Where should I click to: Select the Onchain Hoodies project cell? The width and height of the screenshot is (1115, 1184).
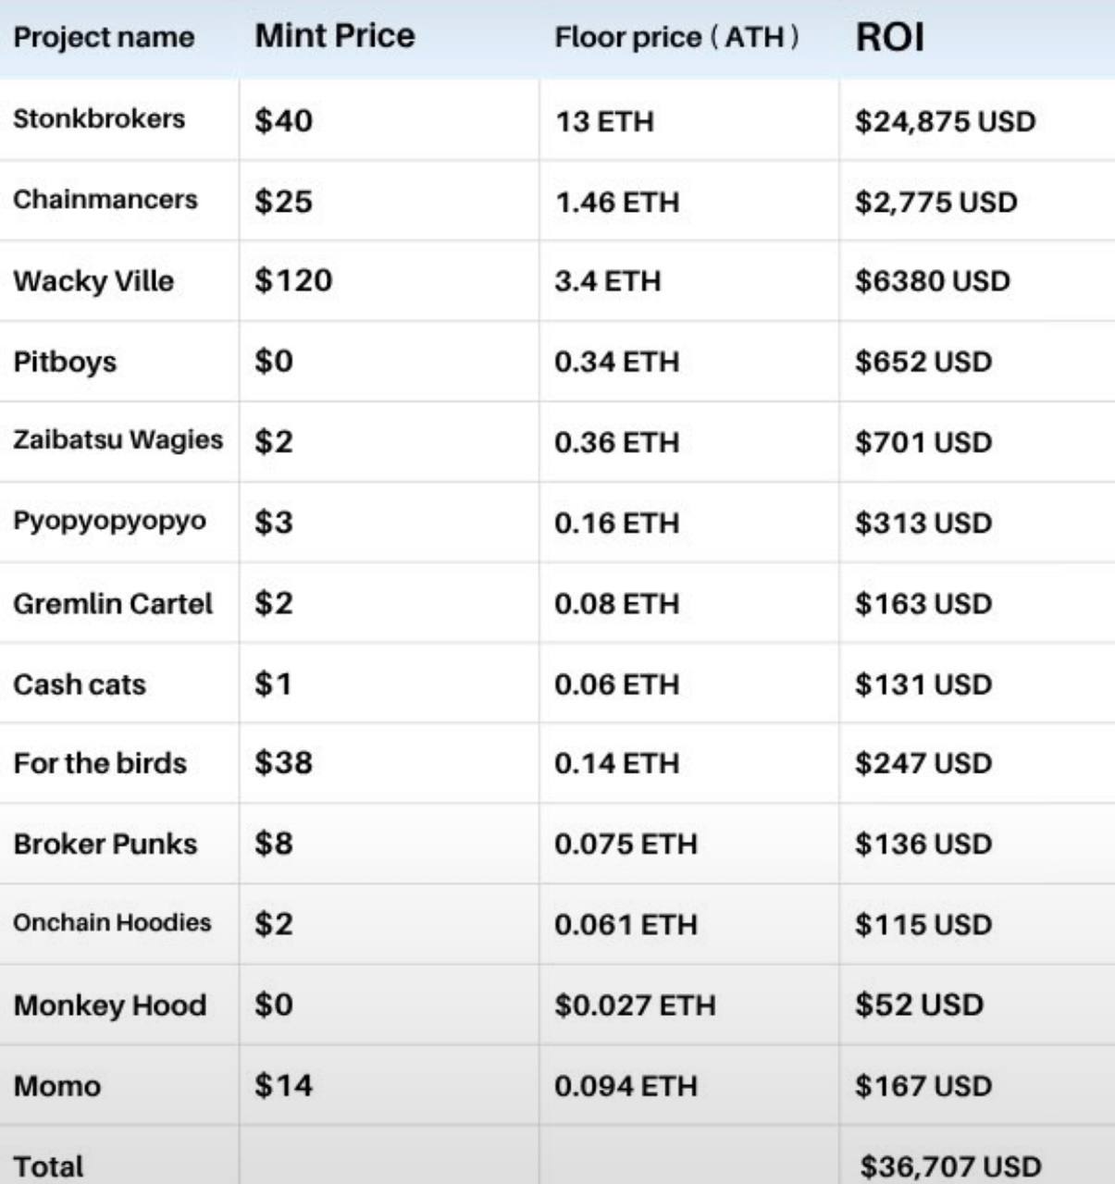tap(112, 923)
